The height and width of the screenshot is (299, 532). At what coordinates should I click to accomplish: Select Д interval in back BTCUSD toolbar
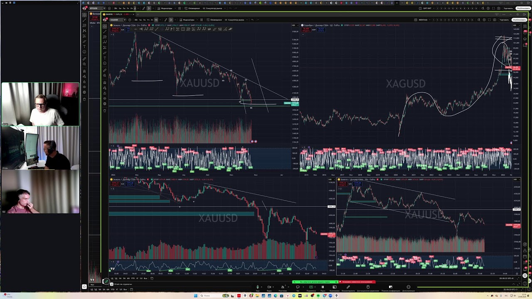coord(135,8)
